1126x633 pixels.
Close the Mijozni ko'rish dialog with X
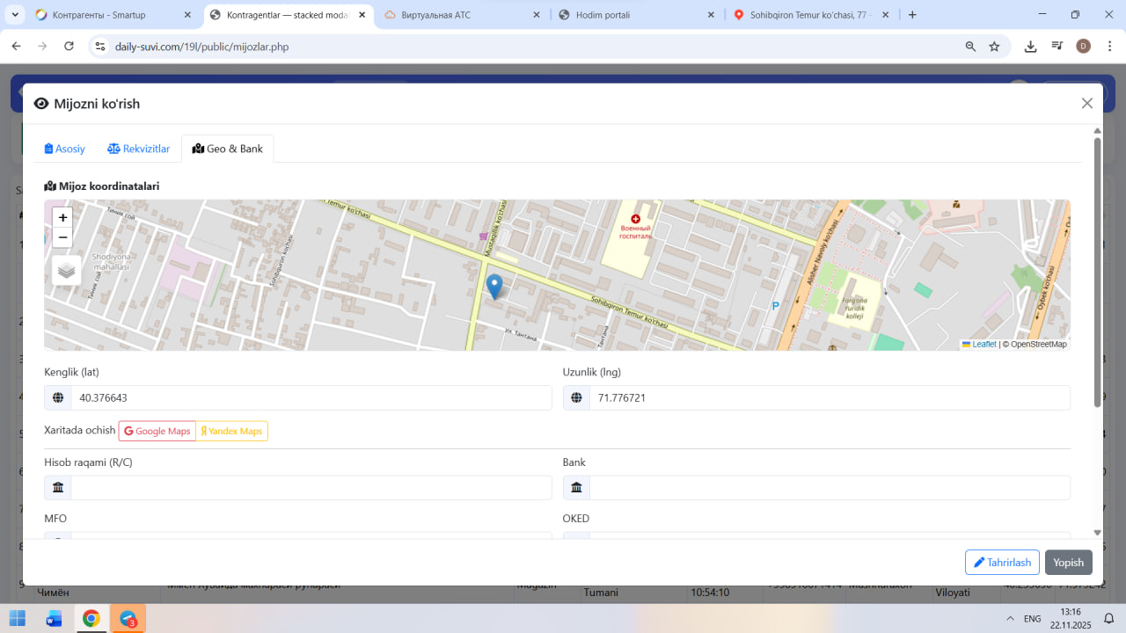(1086, 104)
